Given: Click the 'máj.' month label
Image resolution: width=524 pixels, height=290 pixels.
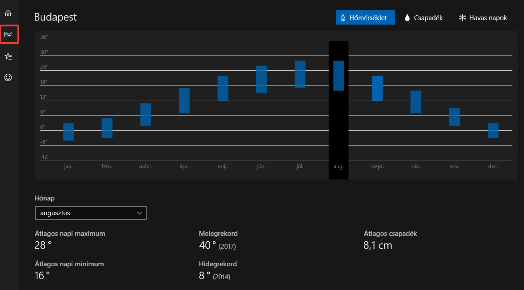Looking at the screenshot, I should [223, 166].
